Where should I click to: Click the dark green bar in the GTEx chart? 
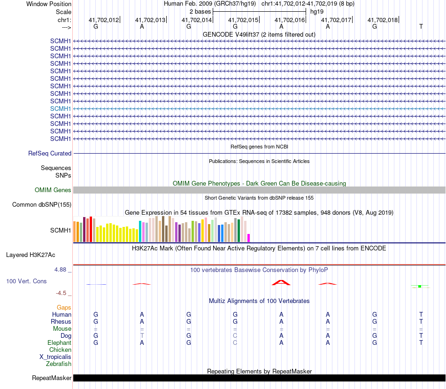click(239, 231)
